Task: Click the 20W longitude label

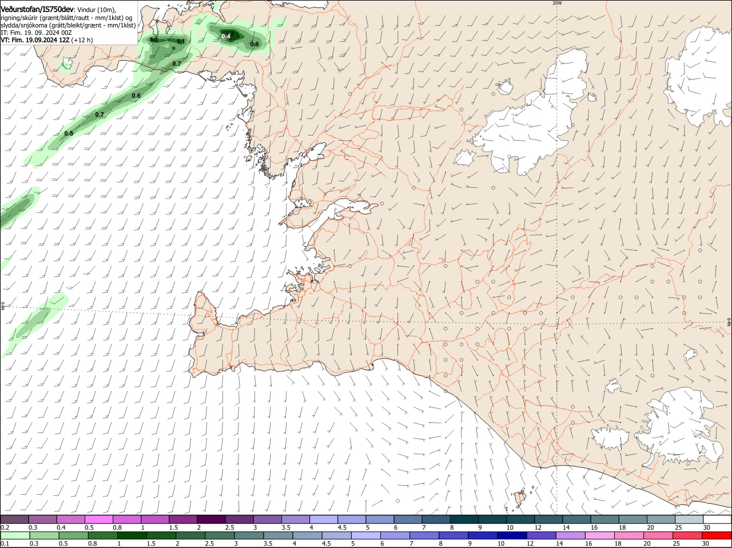Action: click(x=557, y=3)
